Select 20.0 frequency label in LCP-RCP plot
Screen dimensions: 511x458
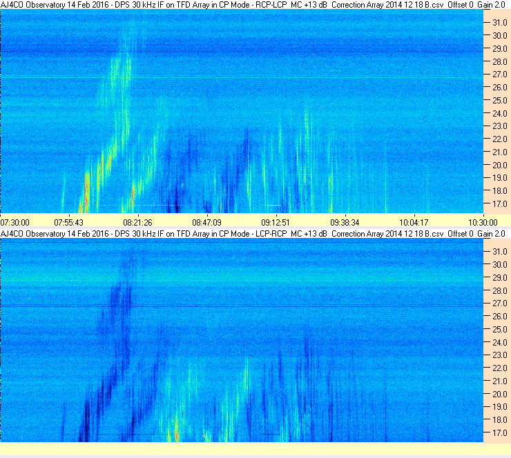pyautogui.click(x=500, y=395)
